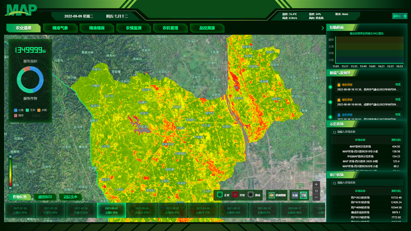Select the 2021-08-17 imagery date

click(295, 210)
